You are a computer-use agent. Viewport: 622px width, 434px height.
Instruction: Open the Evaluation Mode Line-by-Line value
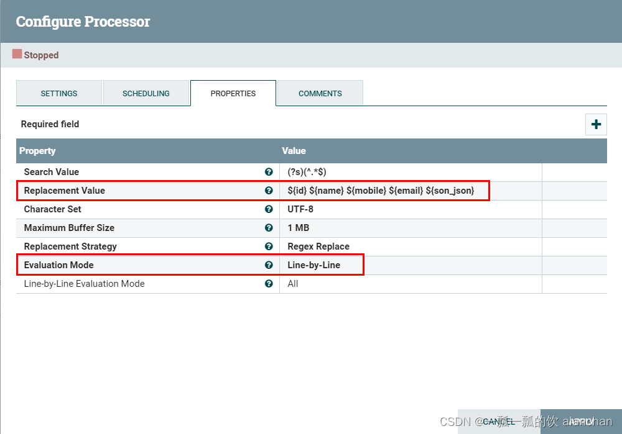pyautogui.click(x=411, y=265)
